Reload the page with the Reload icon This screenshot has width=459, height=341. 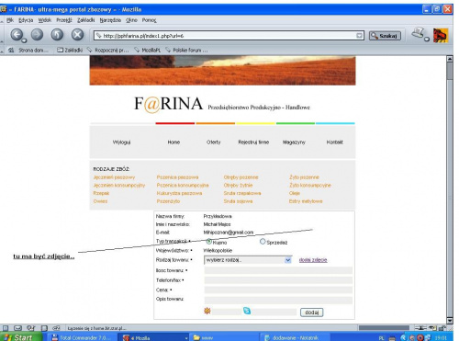tap(57, 34)
